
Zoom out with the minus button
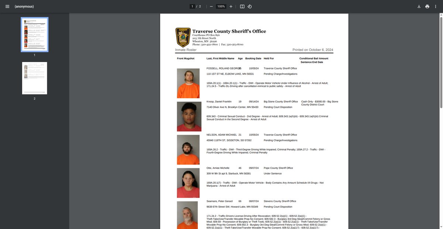coord(211,6)
